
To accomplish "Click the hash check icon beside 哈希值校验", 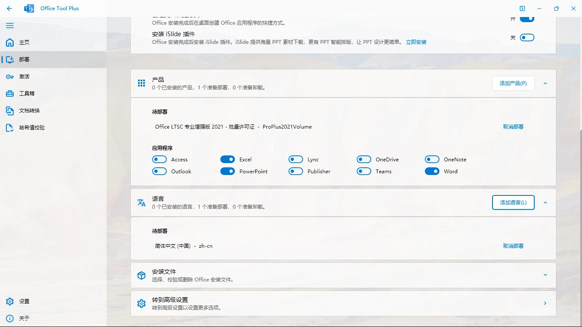I will coord(10,128).
